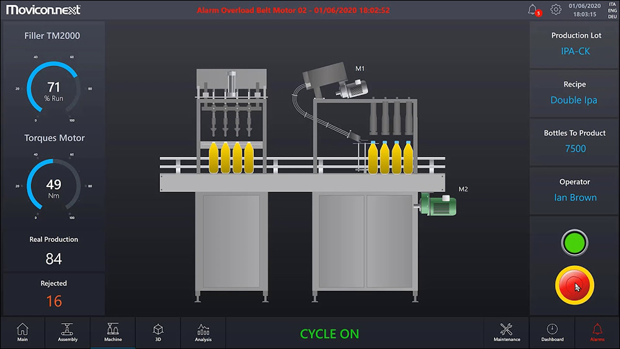
Task: Open the Main home screen
Action: point(22,332)
